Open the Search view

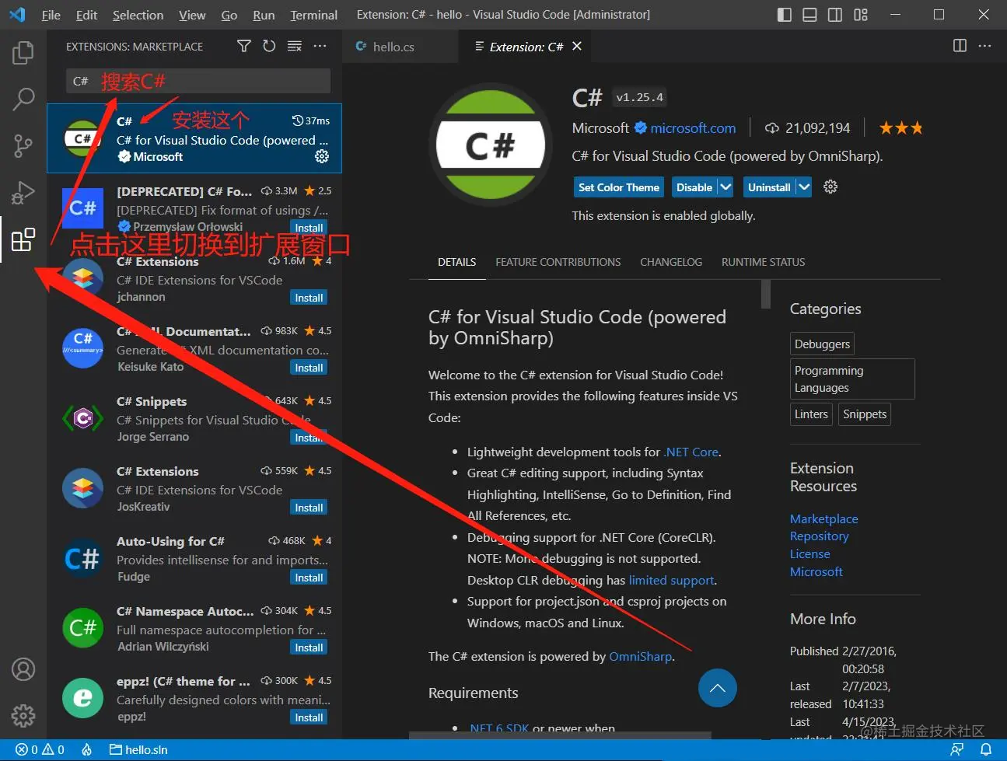point(23,99)
